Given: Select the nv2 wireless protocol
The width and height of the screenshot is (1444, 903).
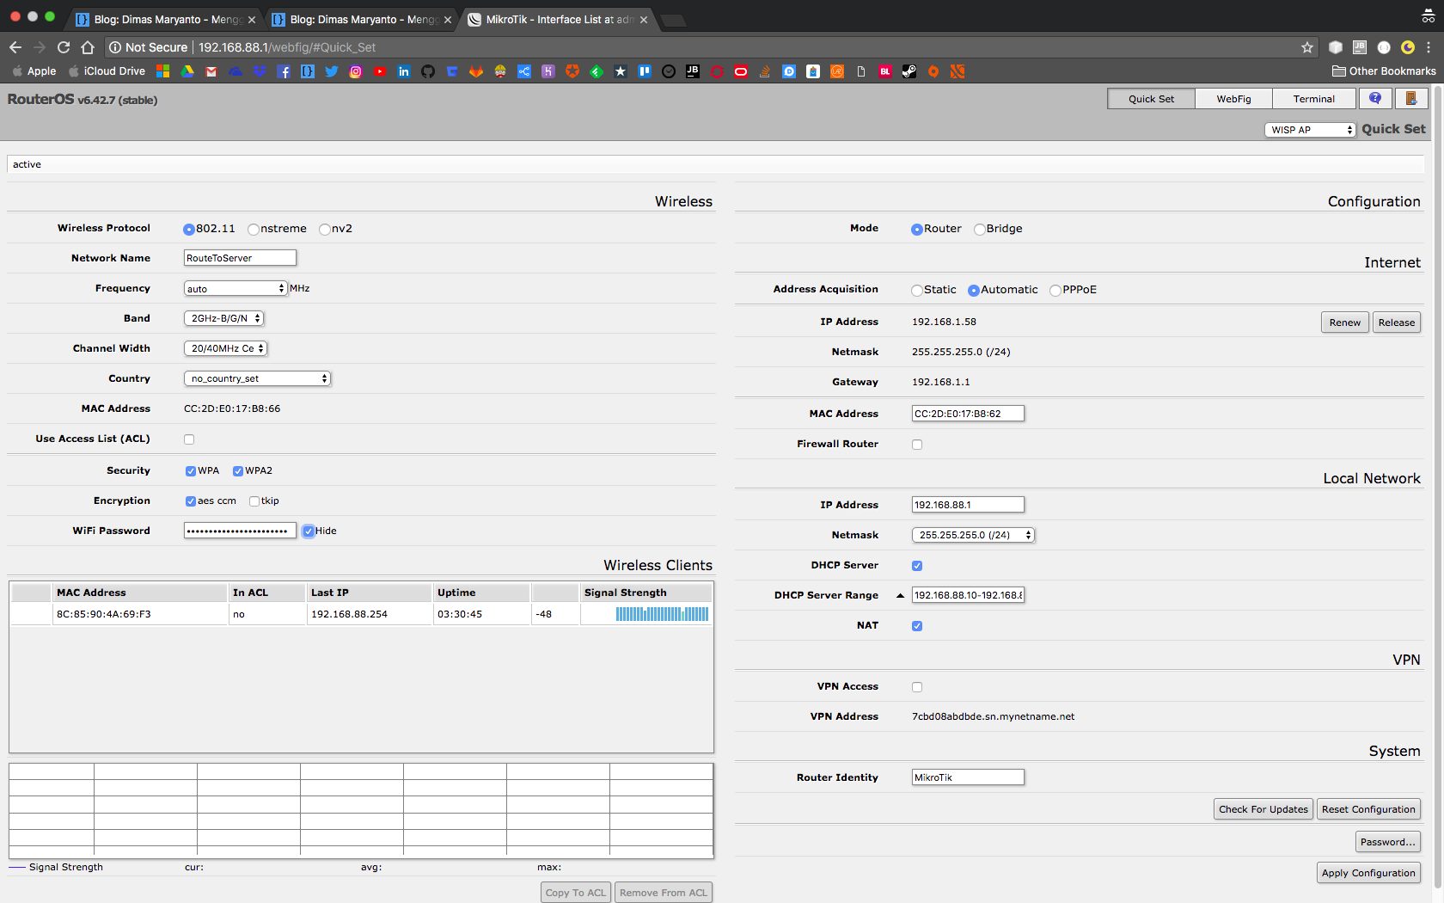Looking at the screenshot, I should [x=325, y=229].
